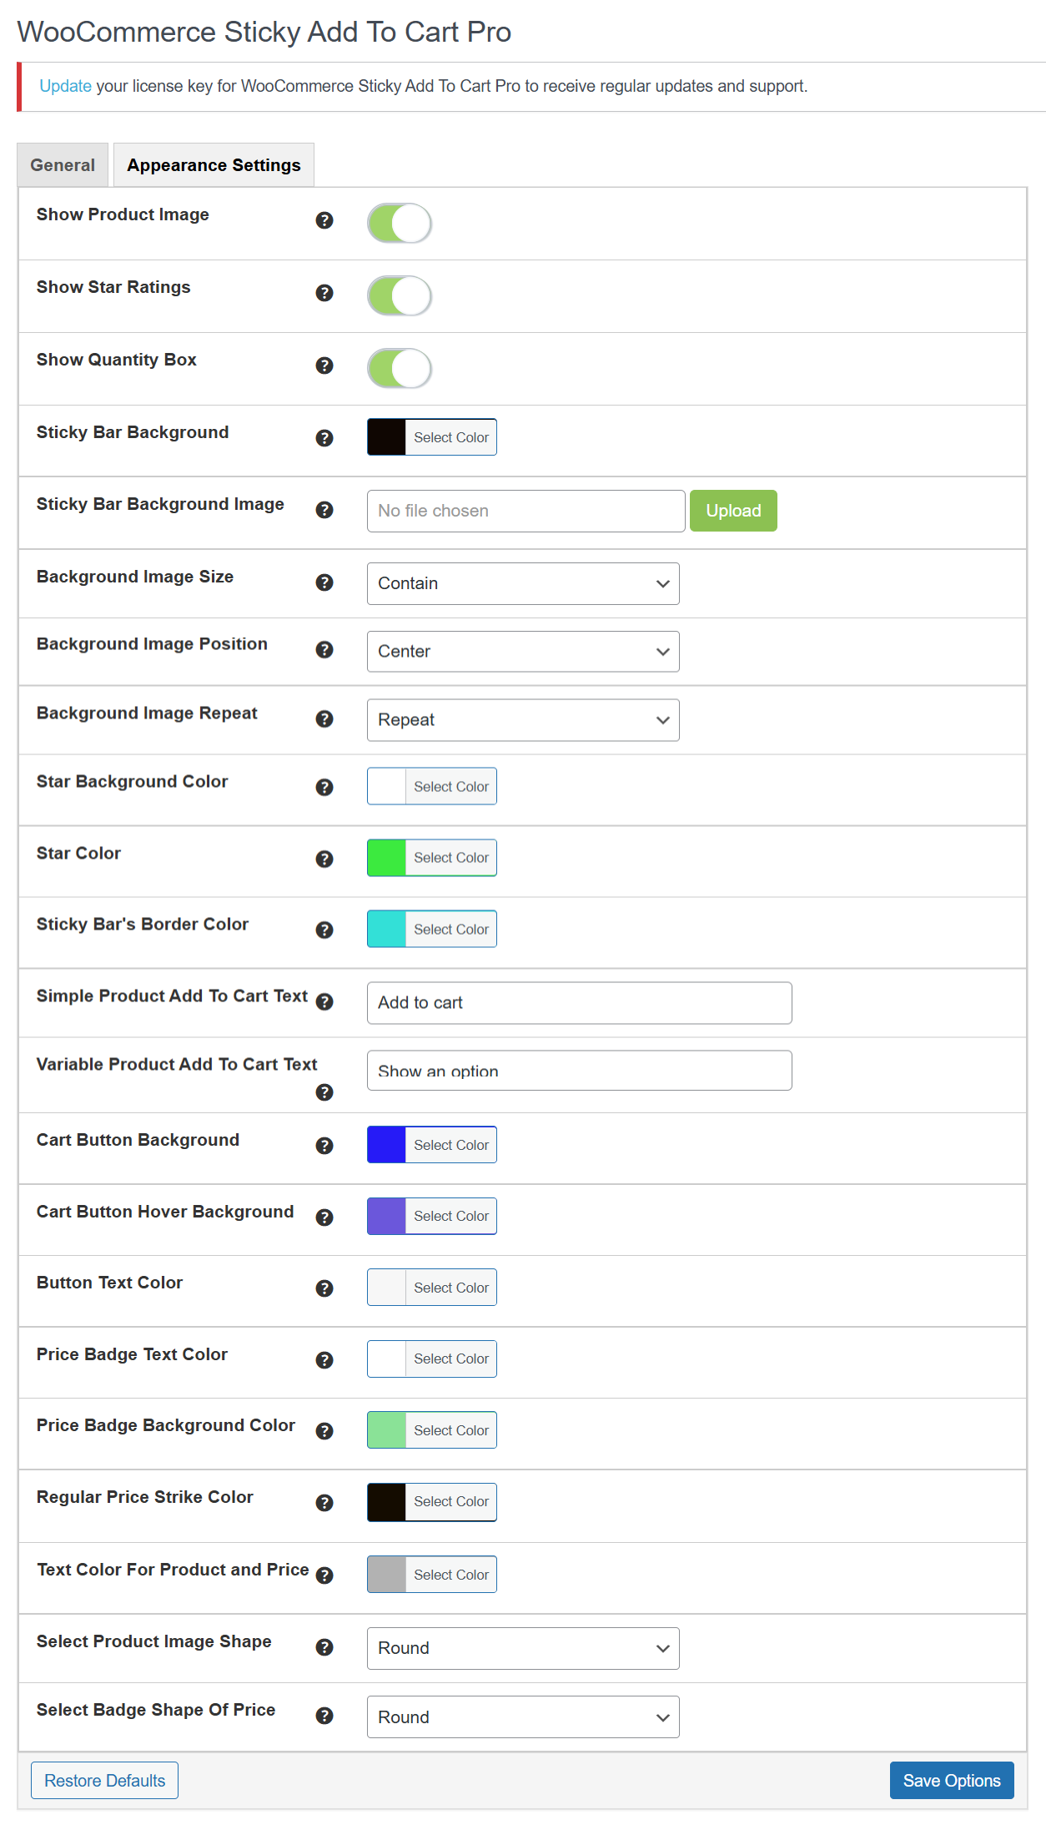Click help icon for Sticky Bar Background Image
The width and height of the screenshot is (1046, 1835).
[324, 510]
